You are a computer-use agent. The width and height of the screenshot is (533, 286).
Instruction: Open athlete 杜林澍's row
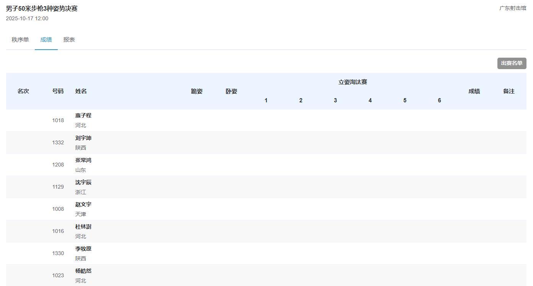click(83, 227)
